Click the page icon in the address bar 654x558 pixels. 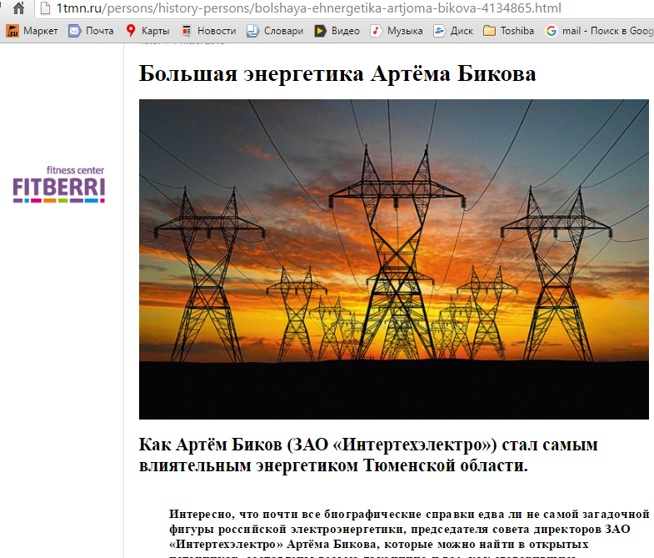45,8
